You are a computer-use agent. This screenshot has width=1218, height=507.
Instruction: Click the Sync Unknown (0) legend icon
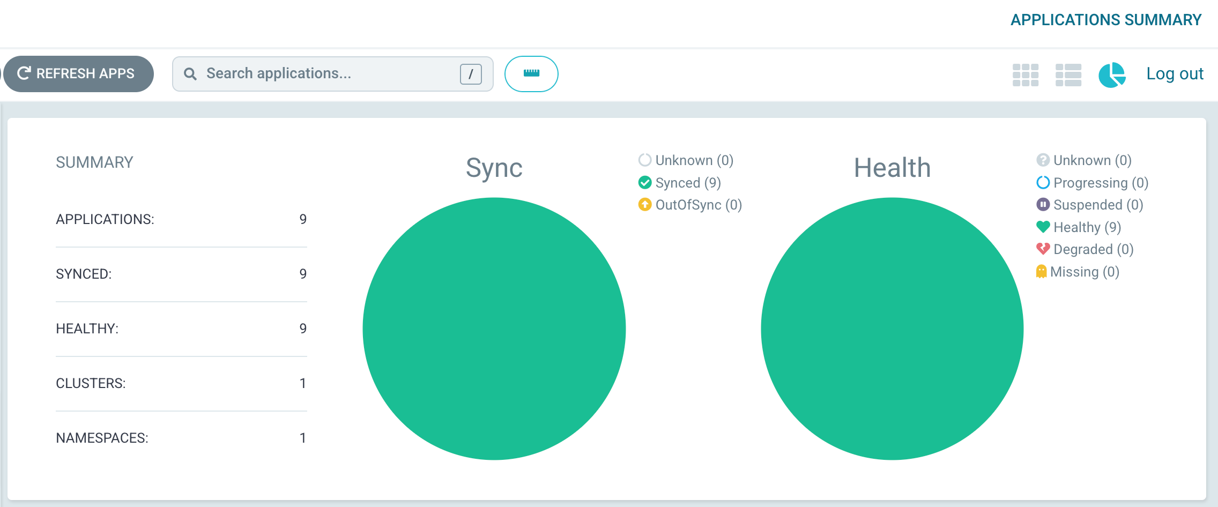pos(645,160)
